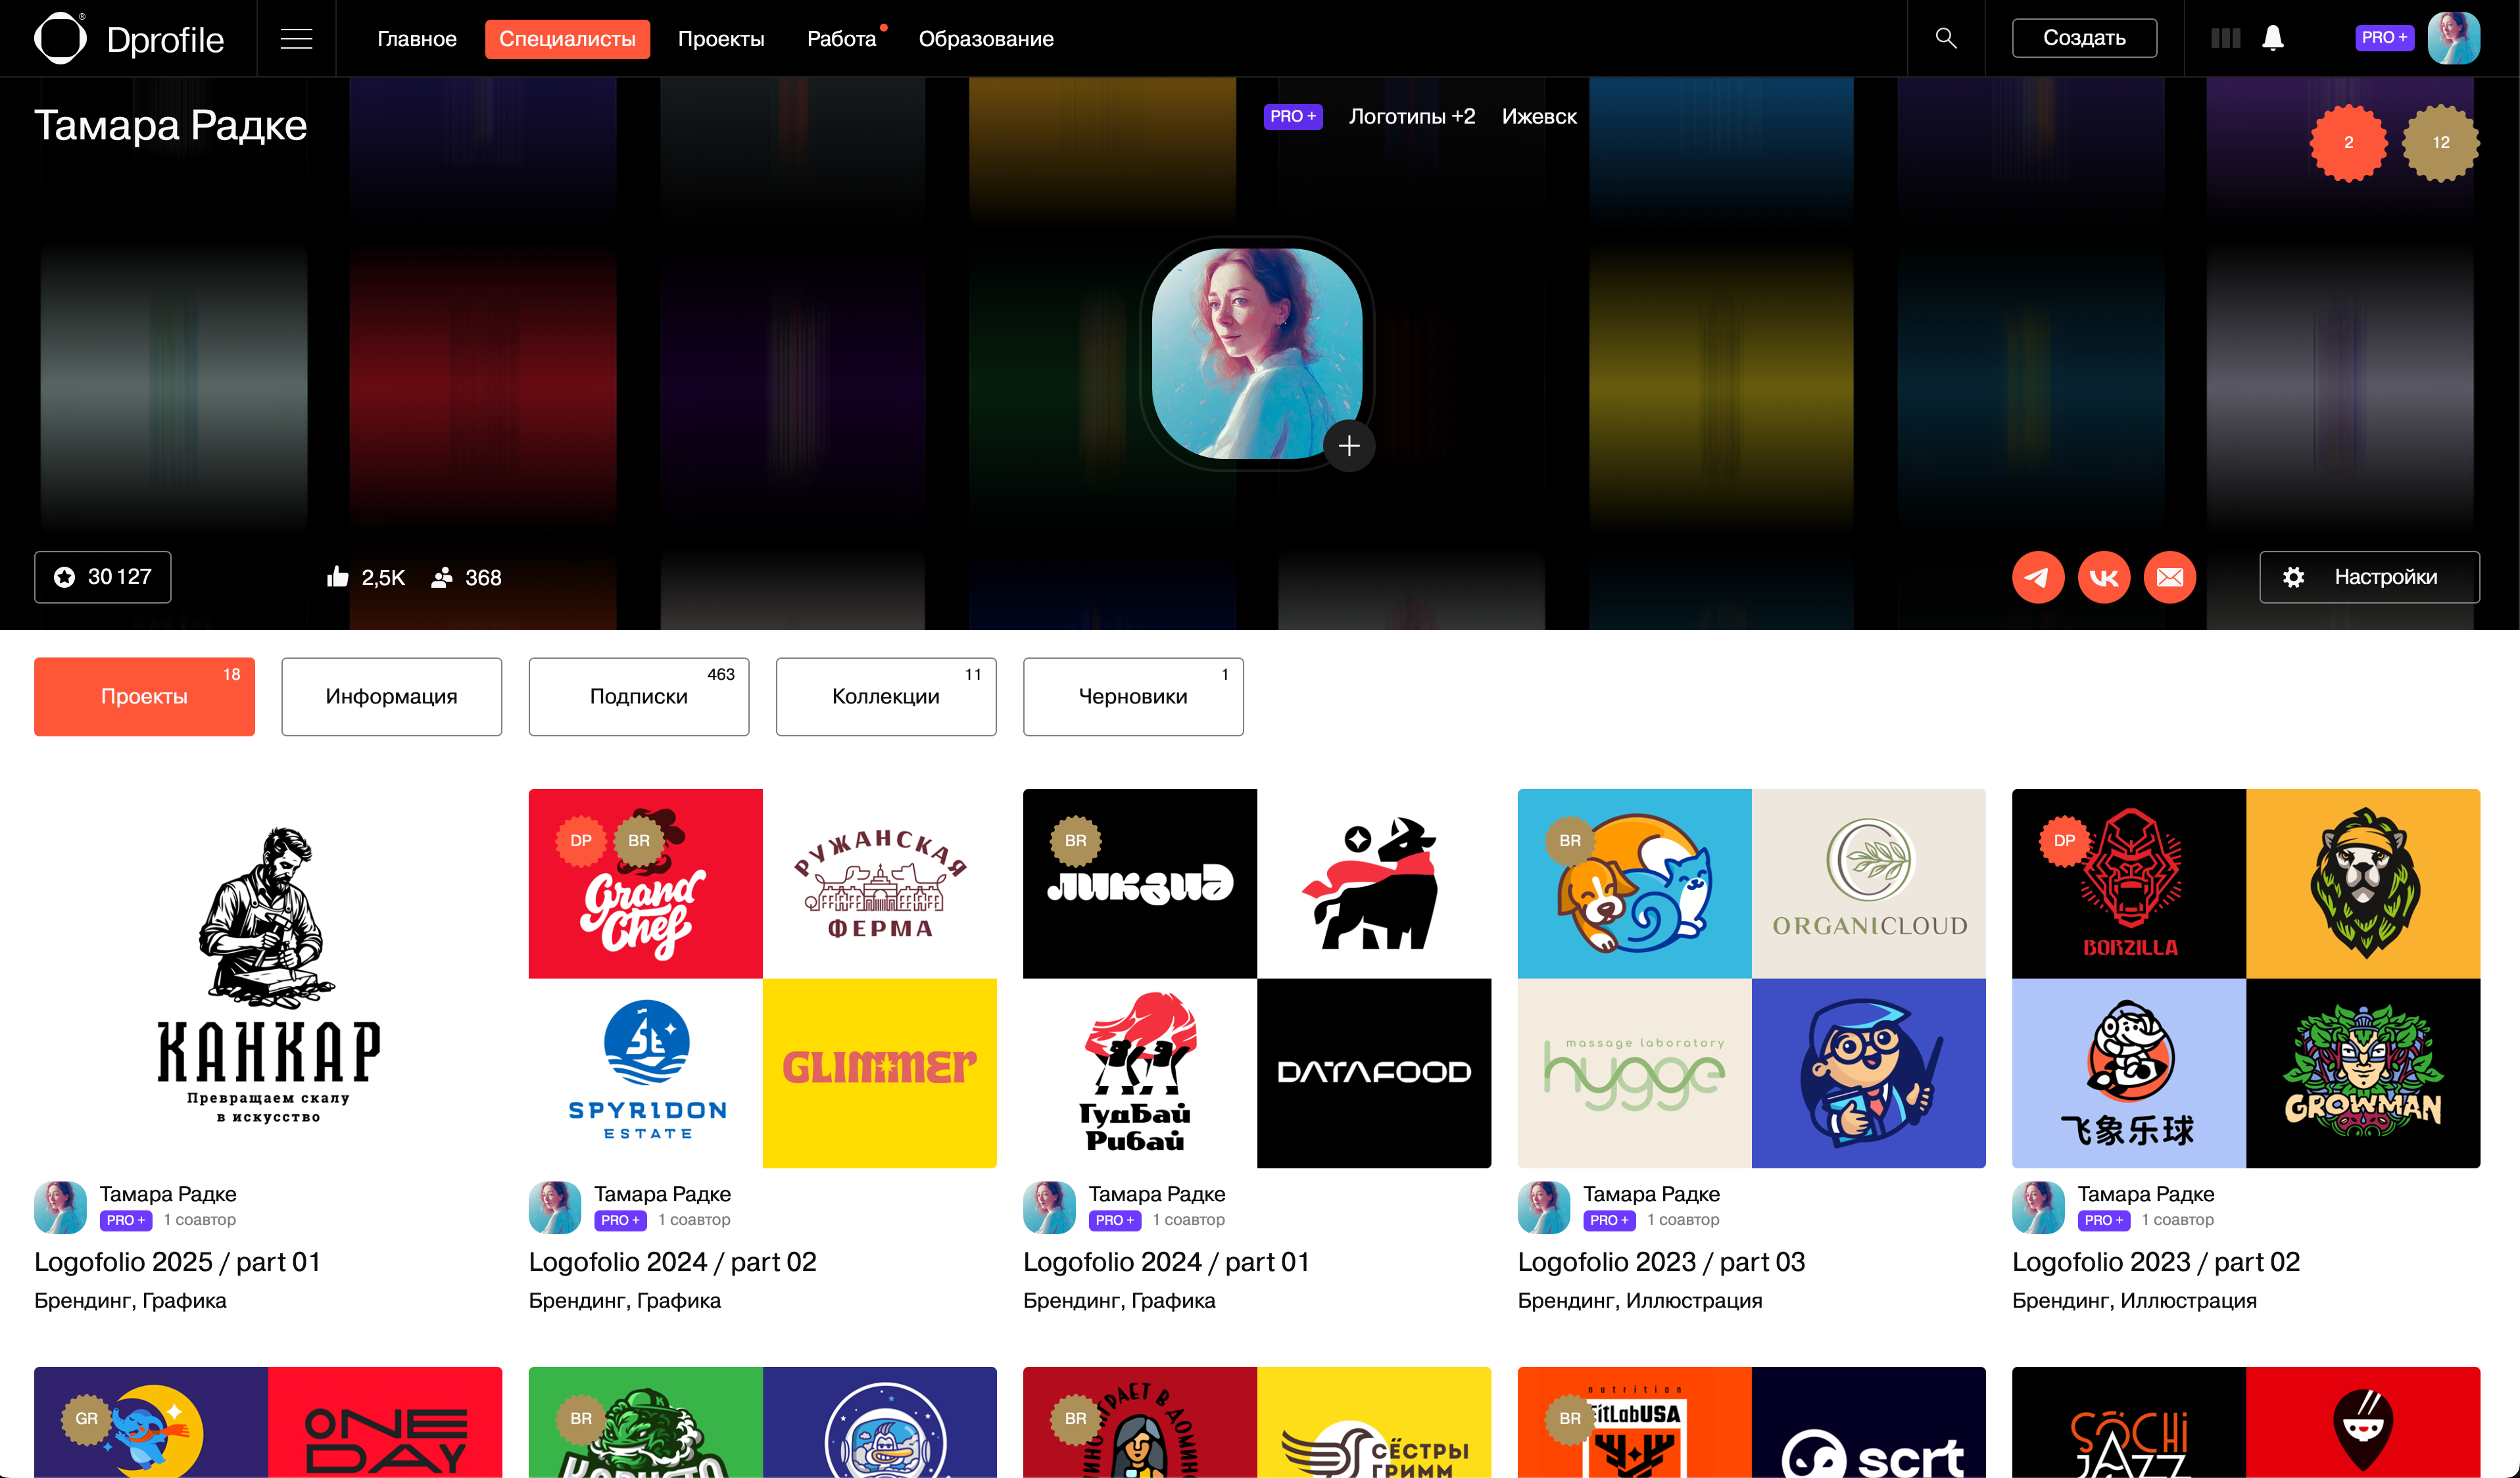Image resolution: width=2520 pixels, height=1478 pixels.
Task: Open project title Logofolio 2025 / part 01
Action: 178,1262
